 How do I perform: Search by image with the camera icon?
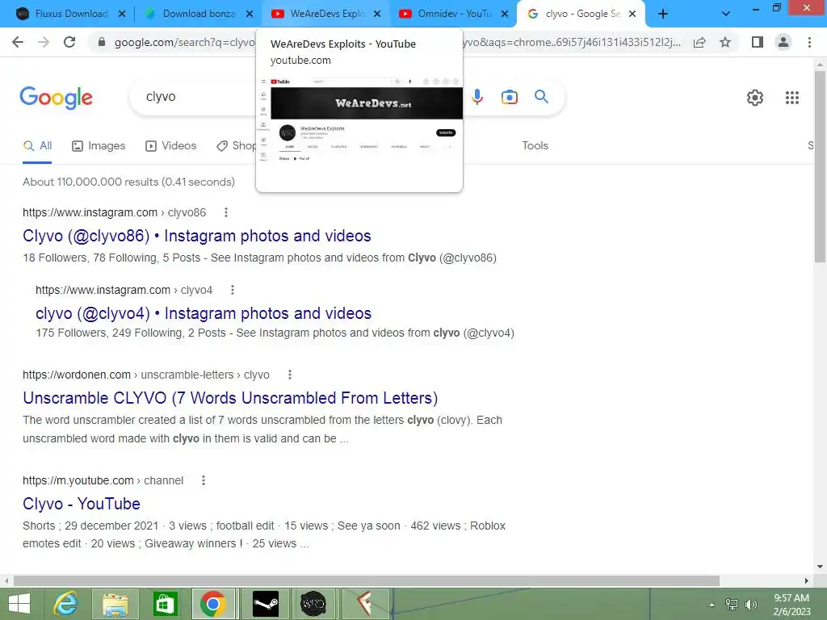(x=510, y=97)
